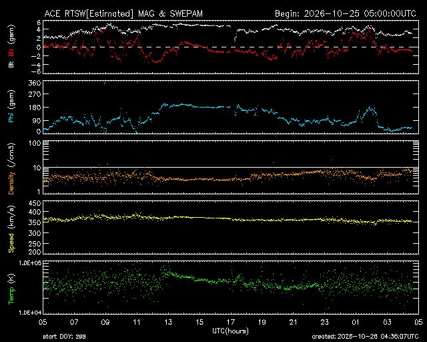Image resolution: width=427 pixels, height=342 pixels.
Task: Click the '100' tick on Density axis
Action: coord(35,143)
